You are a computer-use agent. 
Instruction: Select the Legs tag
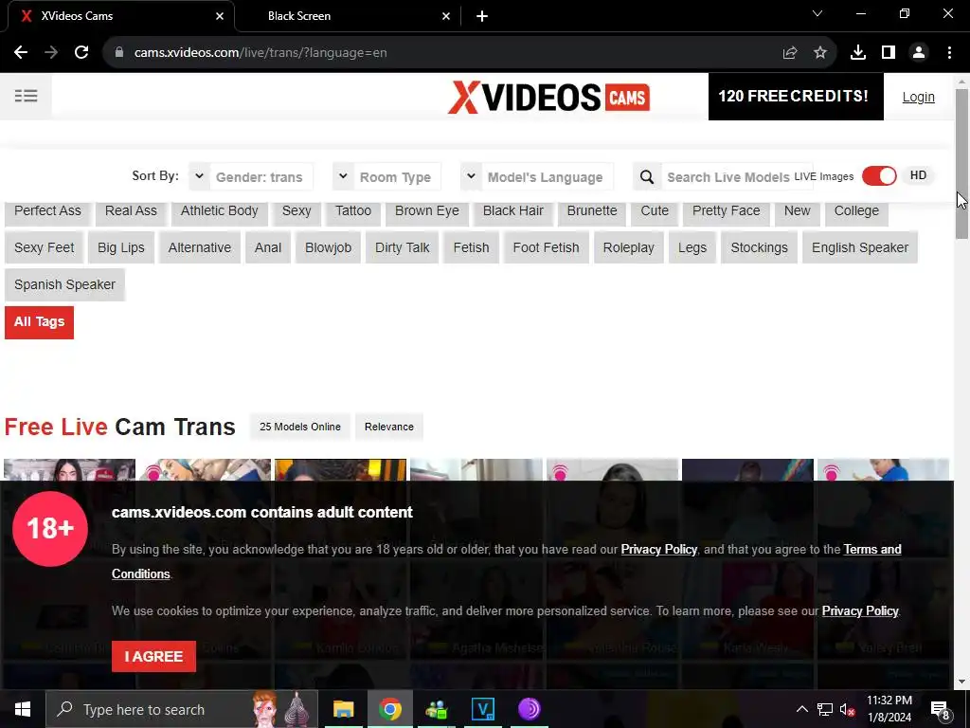pyautogui.click(x=692, y=247)
